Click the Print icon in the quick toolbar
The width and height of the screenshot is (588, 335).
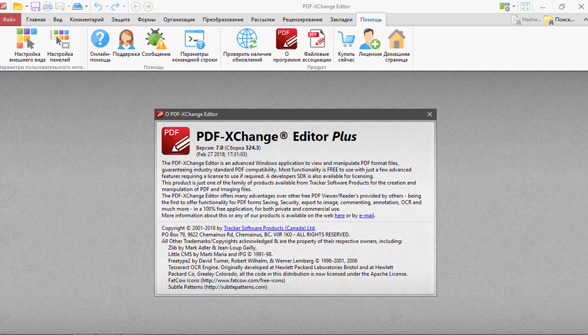(48, 6)
